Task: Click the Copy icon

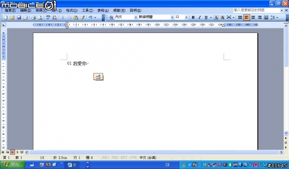Action: coord(69,18)
